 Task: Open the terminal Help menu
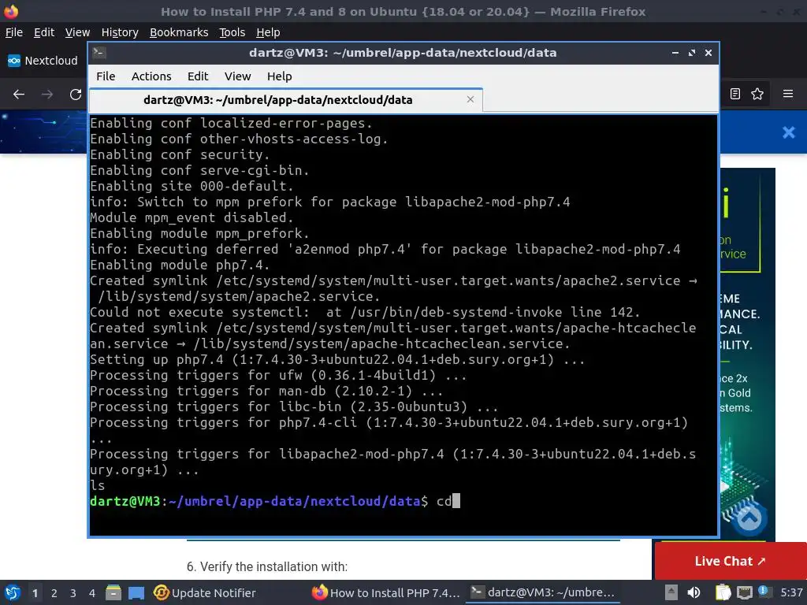pos(280,76)
